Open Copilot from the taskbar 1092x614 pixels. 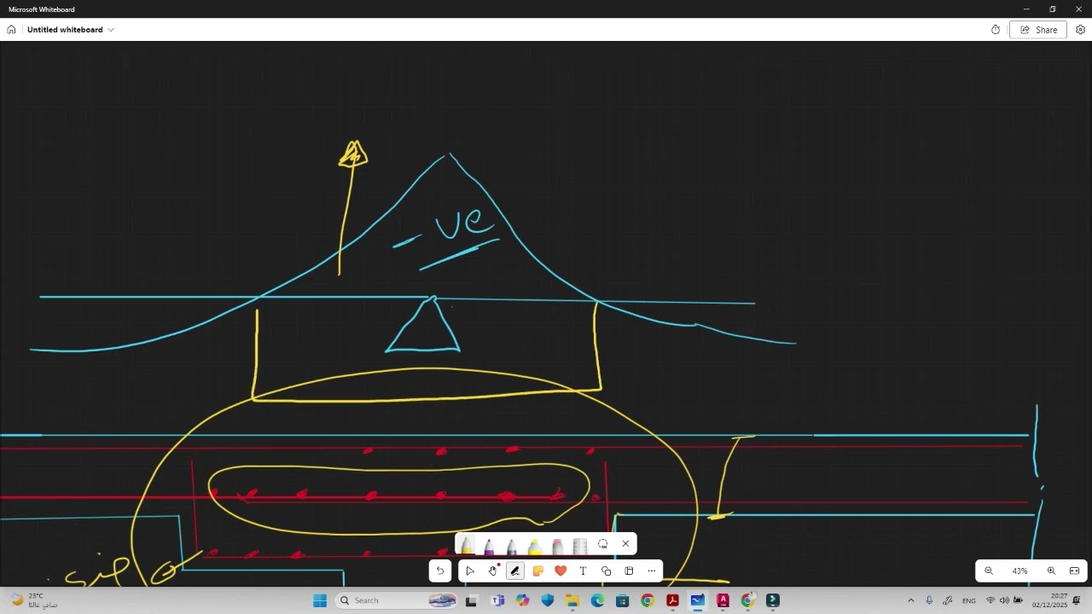click(522, 600)
